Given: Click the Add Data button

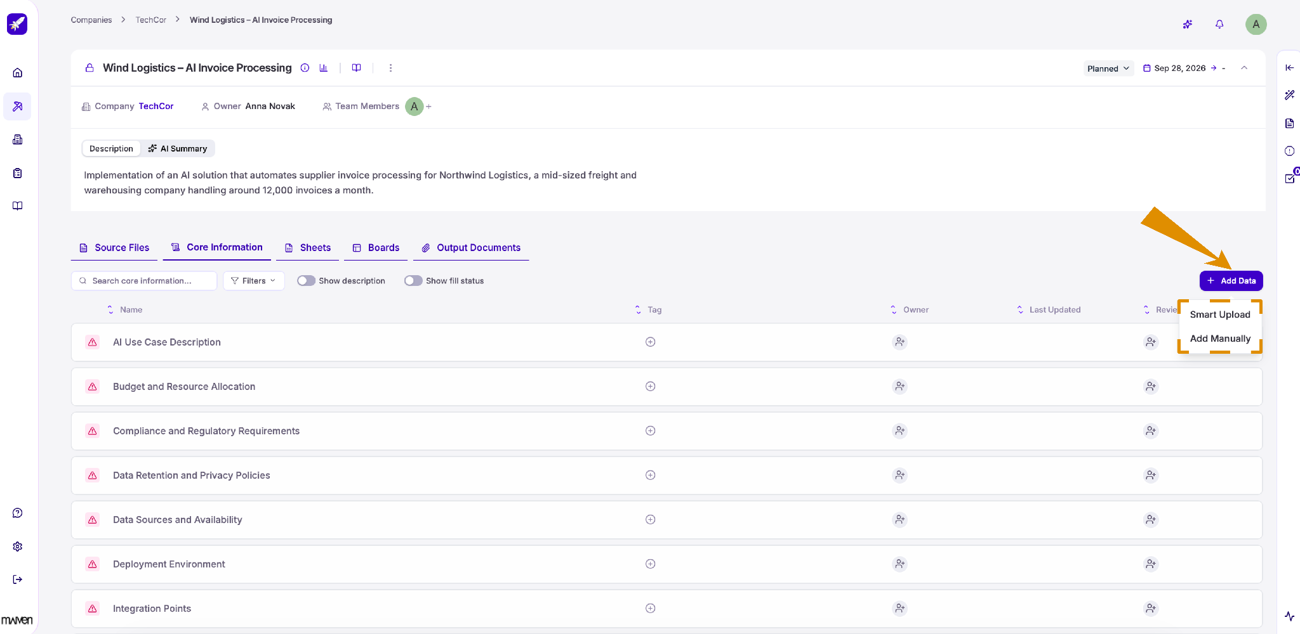Looking at the screenshot, I should (1231, 281).
